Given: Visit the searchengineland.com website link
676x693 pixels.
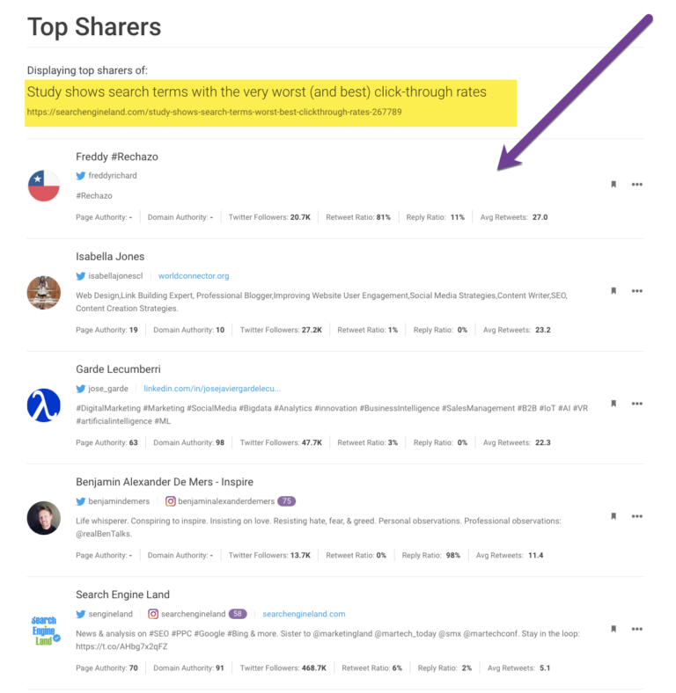Looking at the screenshot, I should tap(304, 614).
